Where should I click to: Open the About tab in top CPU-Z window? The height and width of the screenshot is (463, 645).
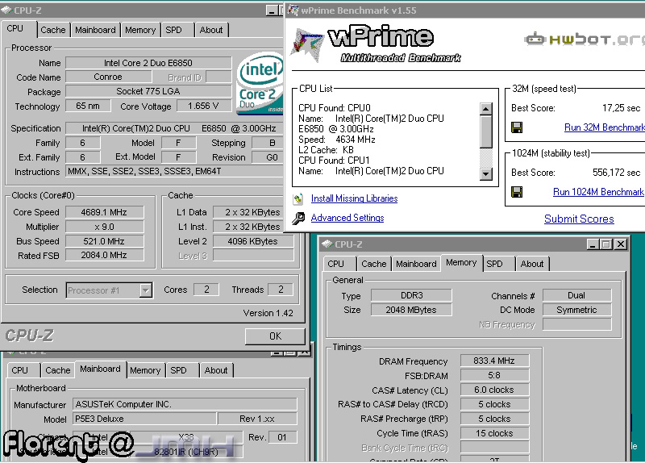point(211,30)
